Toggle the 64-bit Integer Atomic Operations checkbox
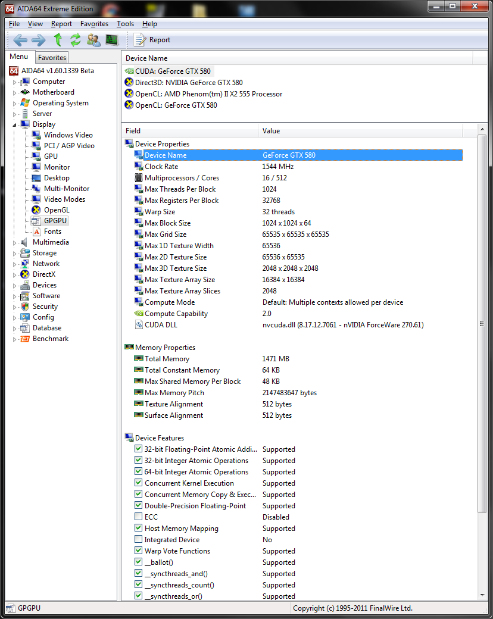The image size is (493, 619). [138, 471]
